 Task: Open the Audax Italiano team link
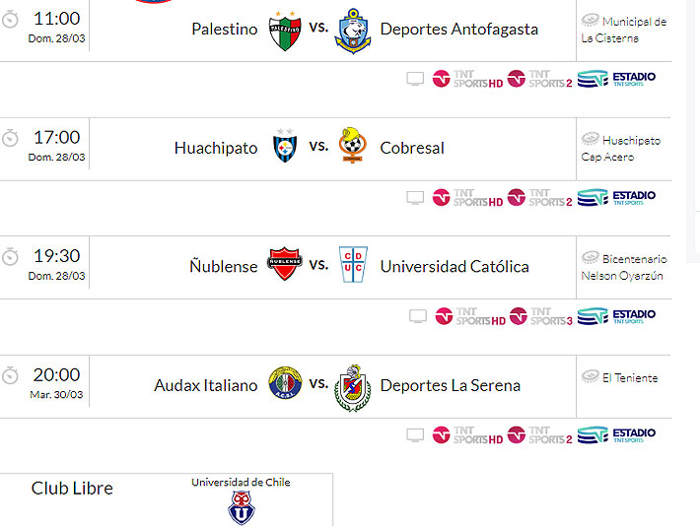(x=206, y=385)
